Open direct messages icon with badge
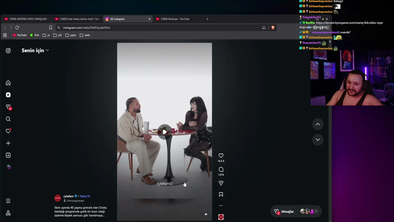 click(8, 107)
